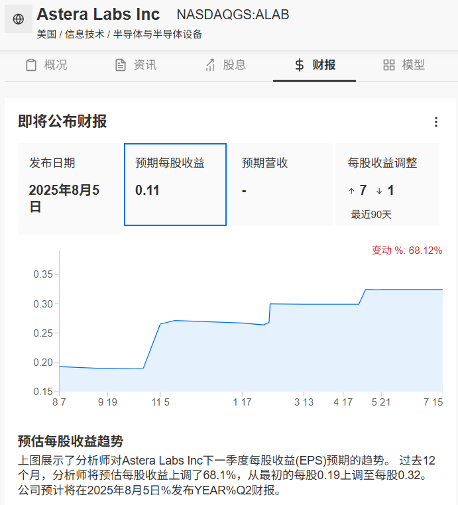Click the 0.30 y-axis label
458x505 pixels.
pyautogui.click(x=43, y=304)
